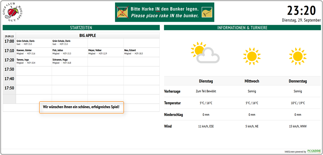Click the Donnerstag '0 mm' precipitation value
This screenshot has width=323, height=155.
pos(298,115)
